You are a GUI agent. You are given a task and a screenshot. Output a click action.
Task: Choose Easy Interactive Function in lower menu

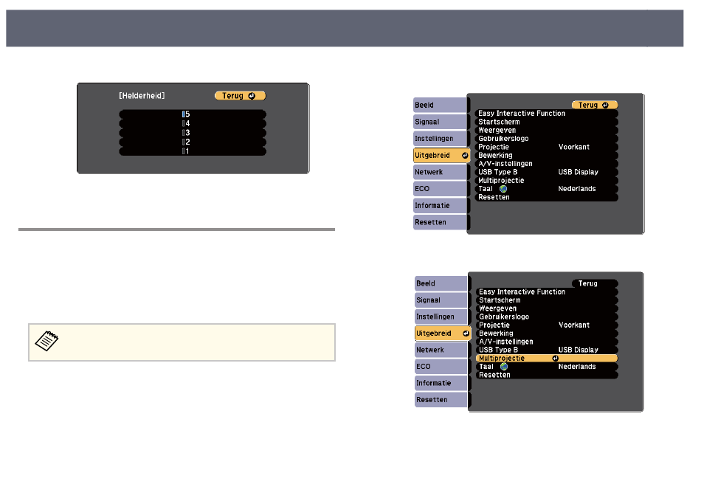click(547, 292)
